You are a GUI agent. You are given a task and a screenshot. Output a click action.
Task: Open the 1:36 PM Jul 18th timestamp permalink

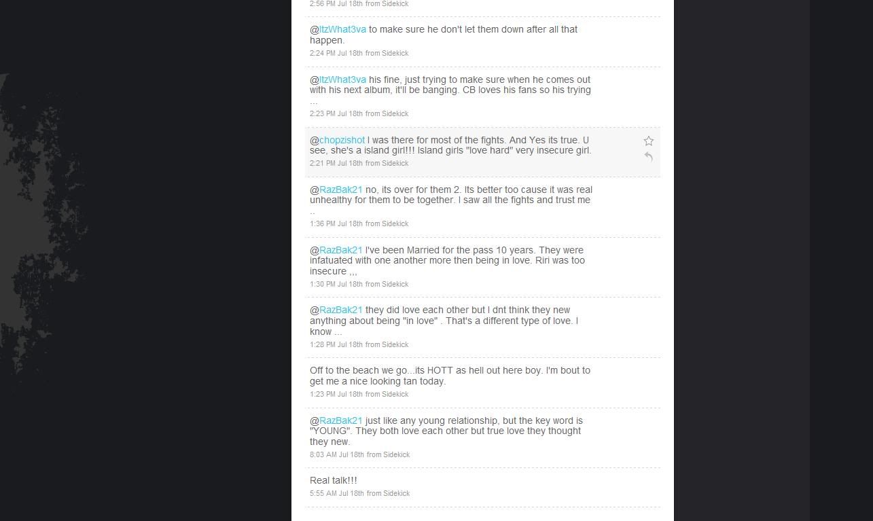pyautogui.click(x=336, y=223)
